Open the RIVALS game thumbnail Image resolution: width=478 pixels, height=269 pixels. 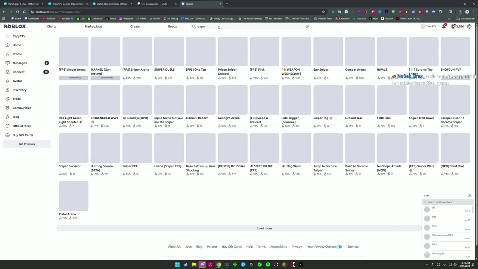pos(392,52)
